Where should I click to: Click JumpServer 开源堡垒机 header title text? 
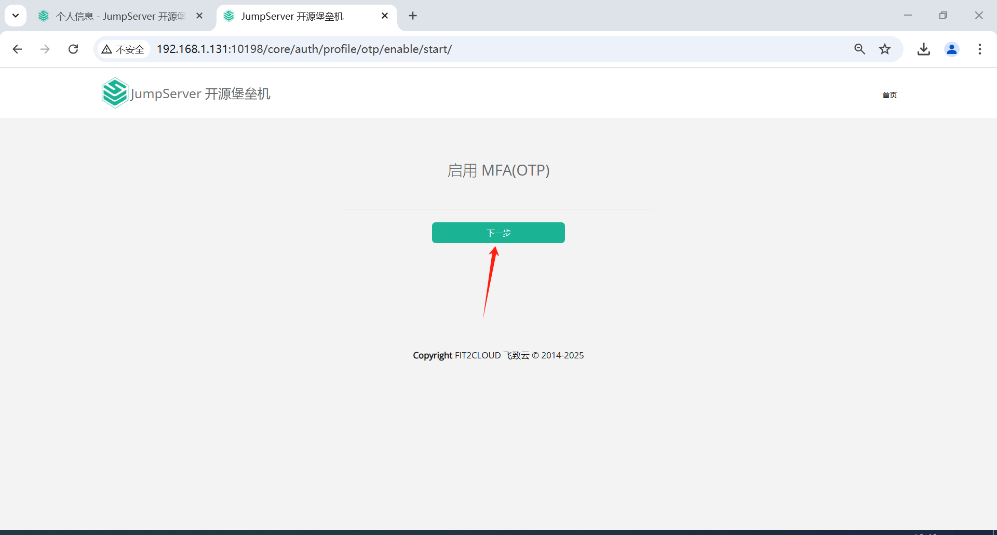coord(200,93)
